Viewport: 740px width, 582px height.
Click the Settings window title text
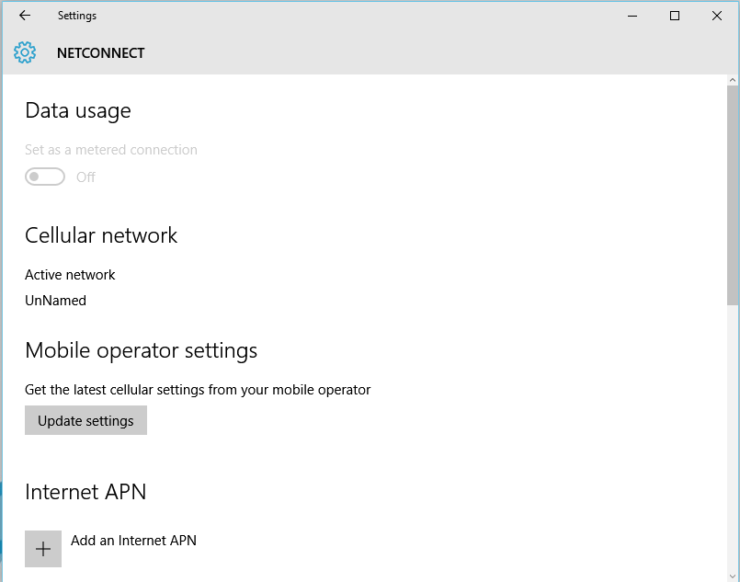coord(76,16)
